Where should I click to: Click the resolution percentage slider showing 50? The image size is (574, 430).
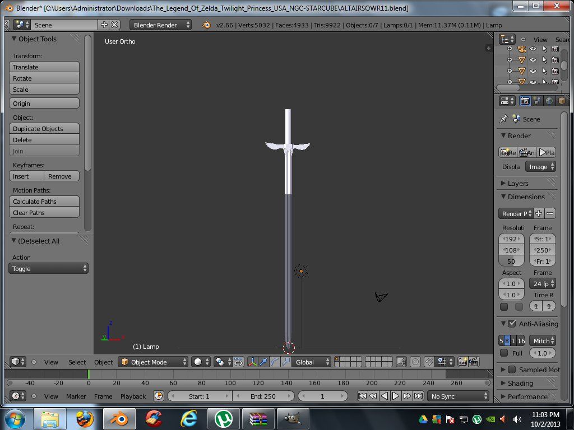[511, 261]
